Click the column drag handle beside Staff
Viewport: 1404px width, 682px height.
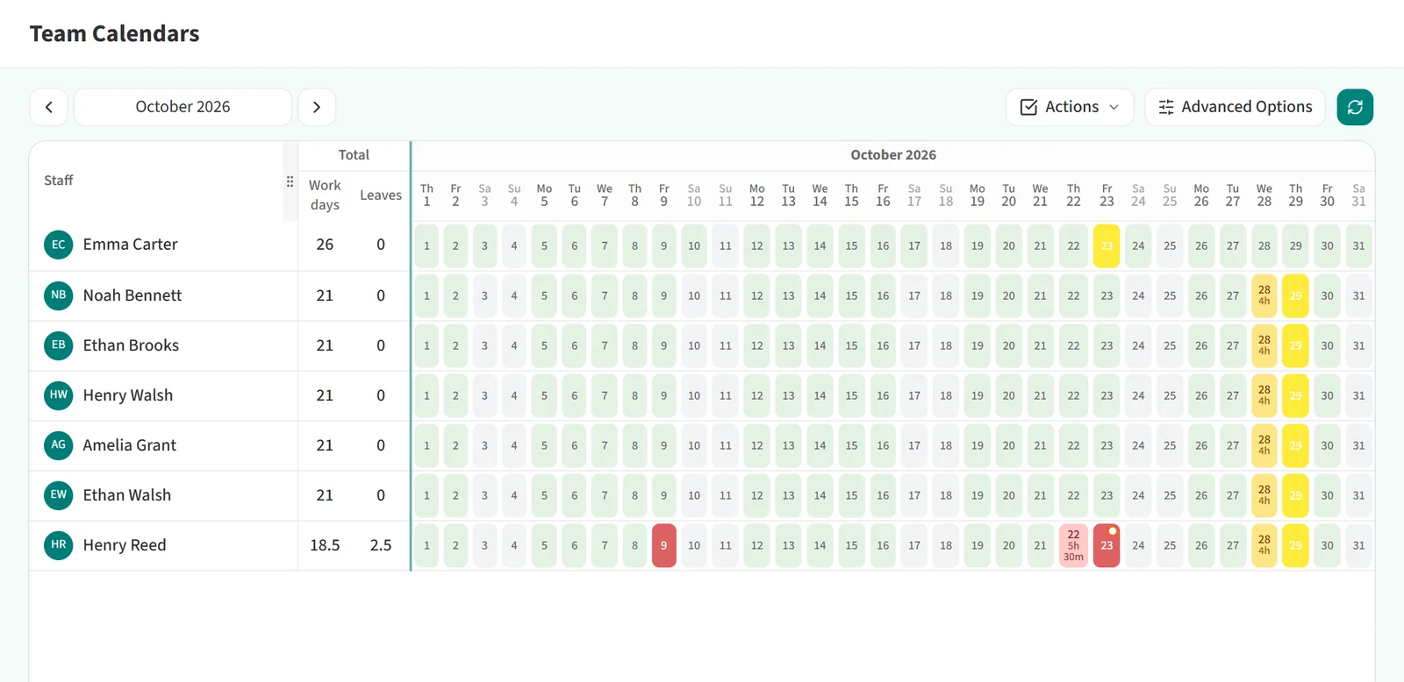(x=290, y=181)
